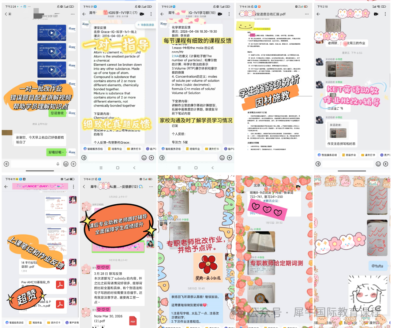Open the 作文注意拼写和时态 image message
393x328 pixels.
[x=341, y=134]
